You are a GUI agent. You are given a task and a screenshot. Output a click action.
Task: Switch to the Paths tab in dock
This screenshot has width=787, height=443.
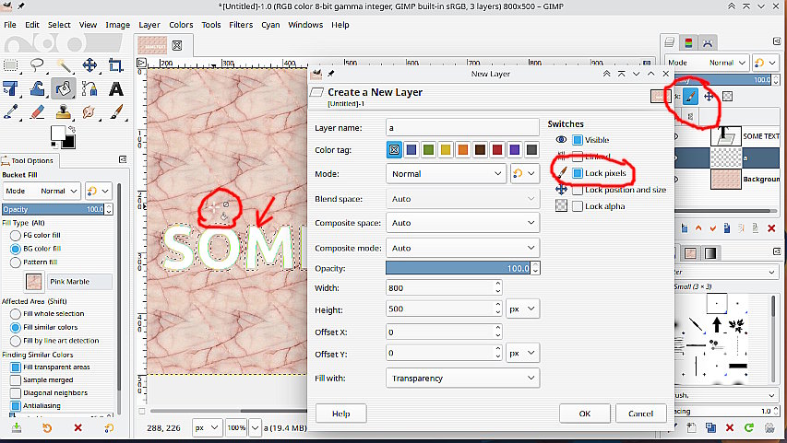(x=708, y=43)
